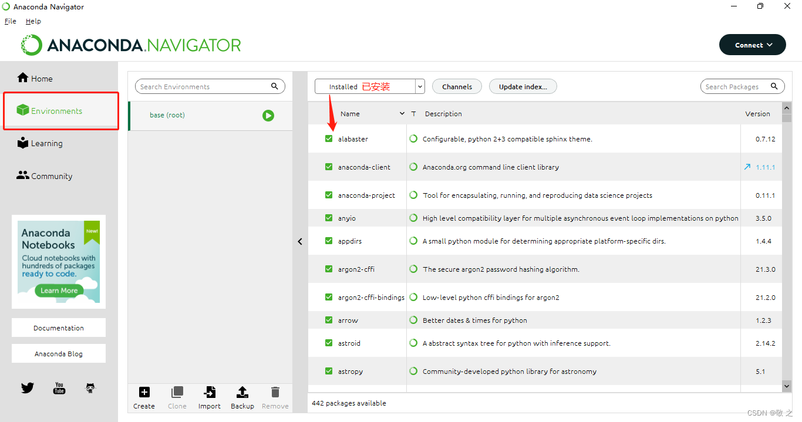Open the YouTube icon link
This screenshot has width=802, height=422.
click(59, 388)
